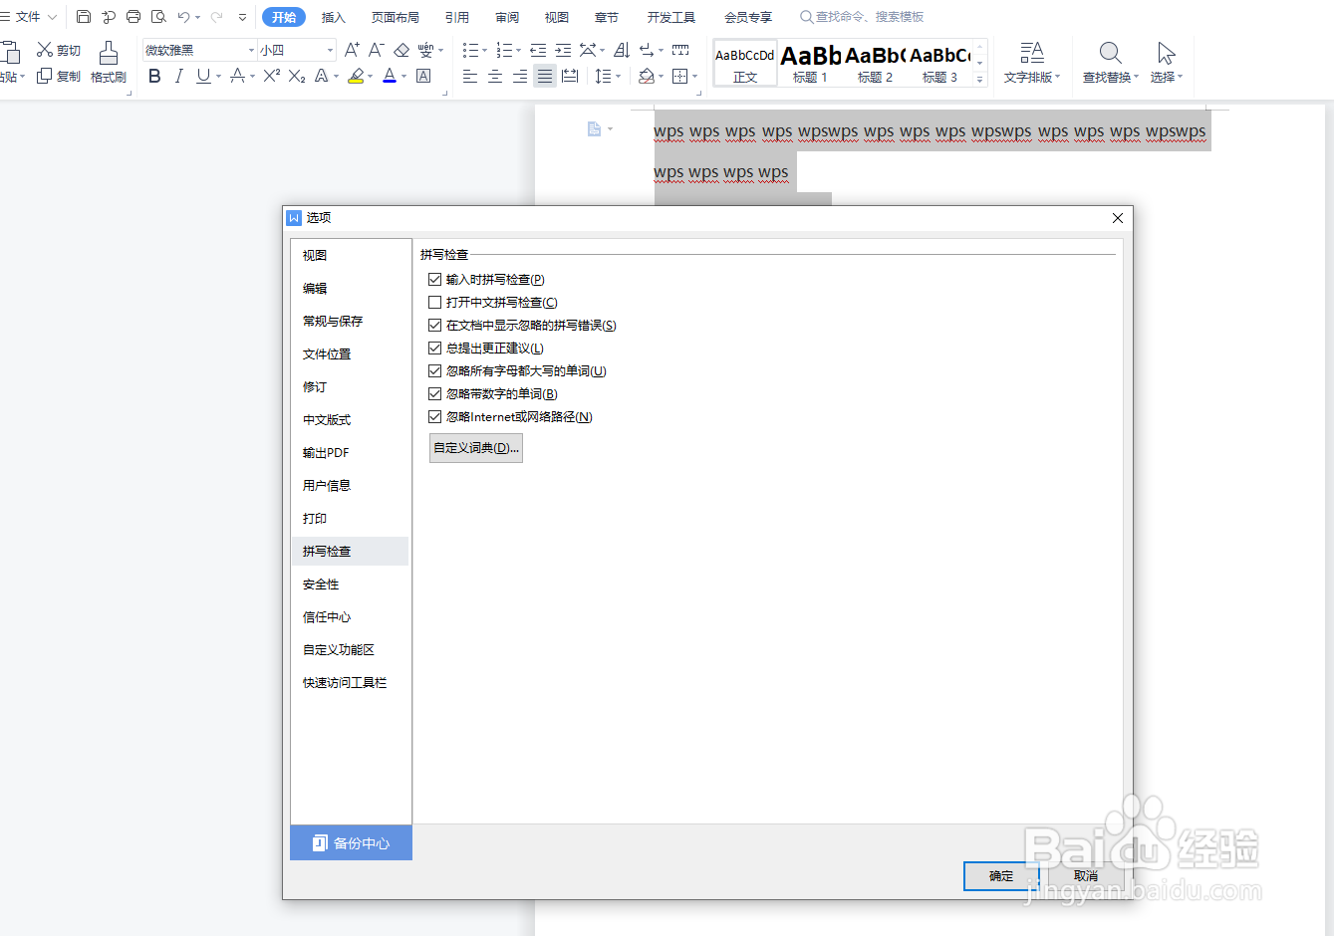Switch to the 插入 ribbon tab

[x=334, y=17]
